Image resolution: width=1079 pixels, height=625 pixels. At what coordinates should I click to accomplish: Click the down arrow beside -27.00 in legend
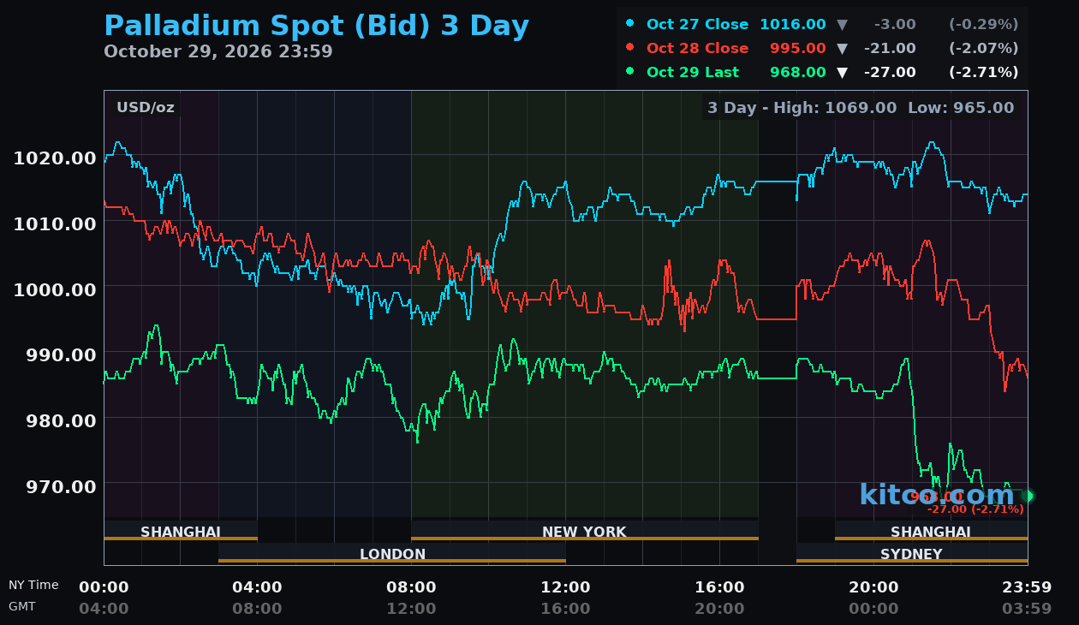coord(842,73)
